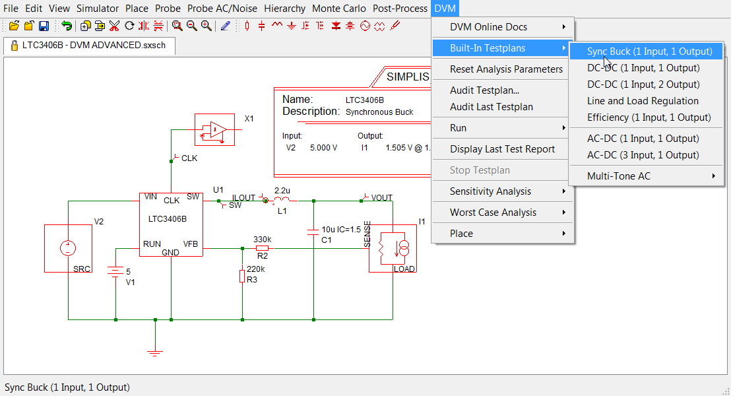Viewport: 731px width, 396px height.
Task: Place an inductor from the toolbar
Action: tap(276, 26)
